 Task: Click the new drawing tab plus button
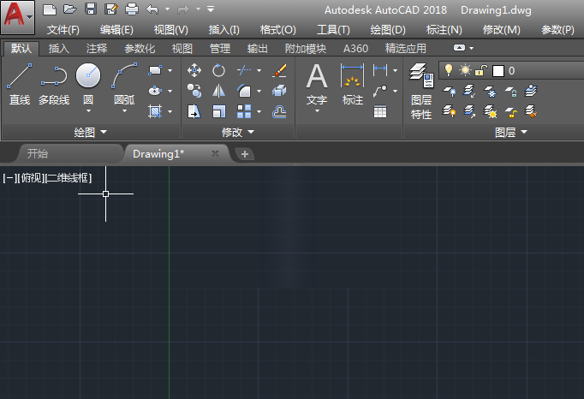(245, 154)
